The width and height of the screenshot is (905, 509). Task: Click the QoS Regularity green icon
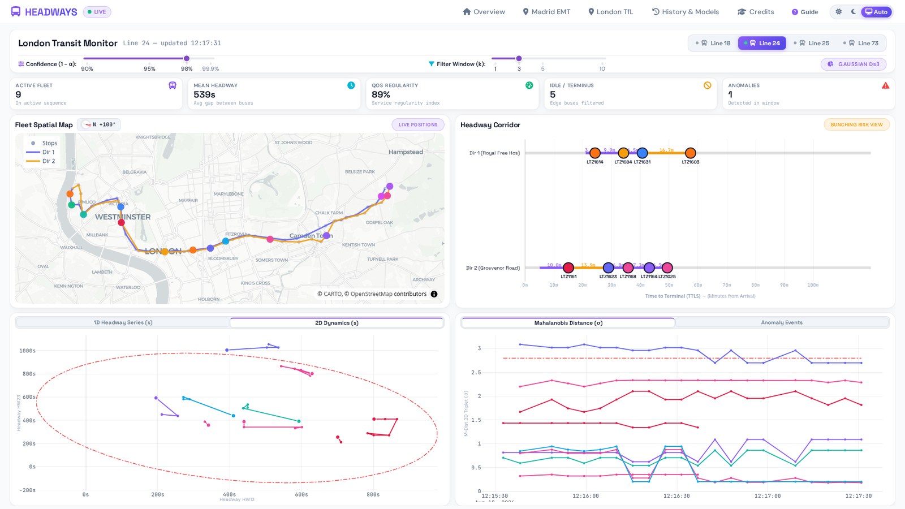click(x=529, y=85)
